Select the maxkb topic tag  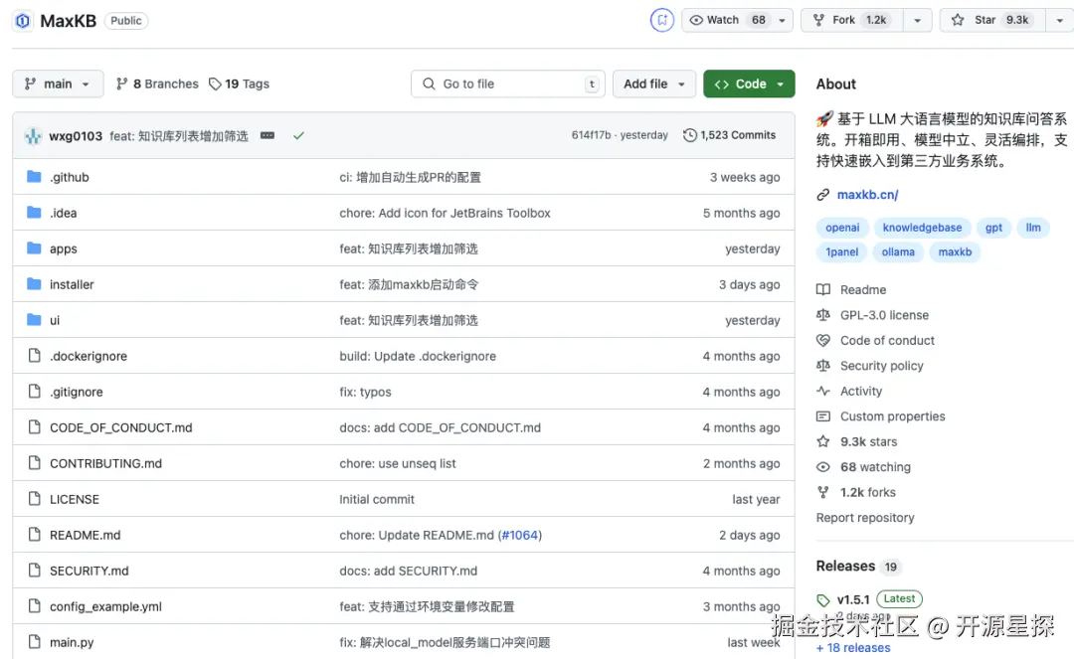pos(955,251)
